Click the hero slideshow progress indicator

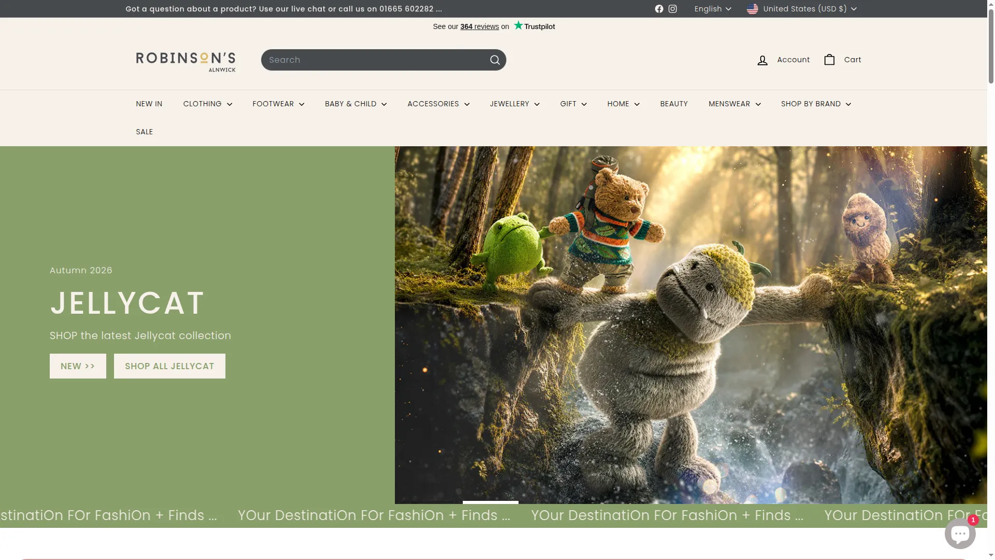tap(490, 502)
